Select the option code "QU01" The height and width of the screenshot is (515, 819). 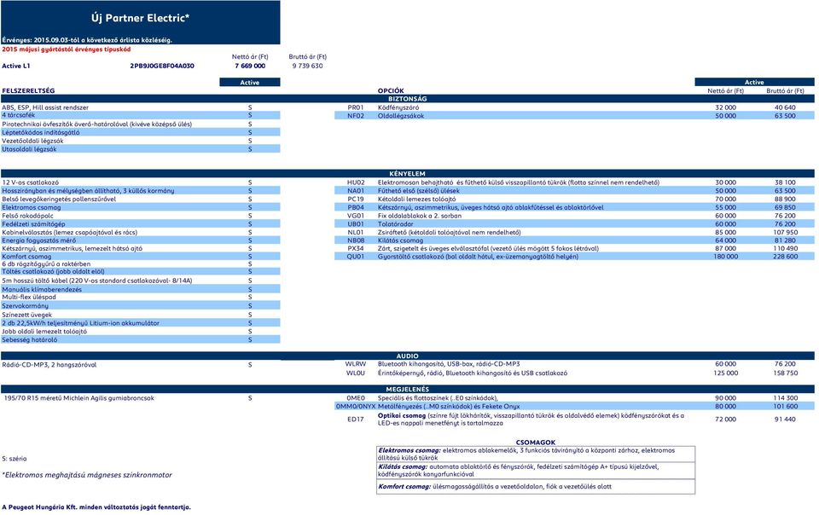pos(356,257)
